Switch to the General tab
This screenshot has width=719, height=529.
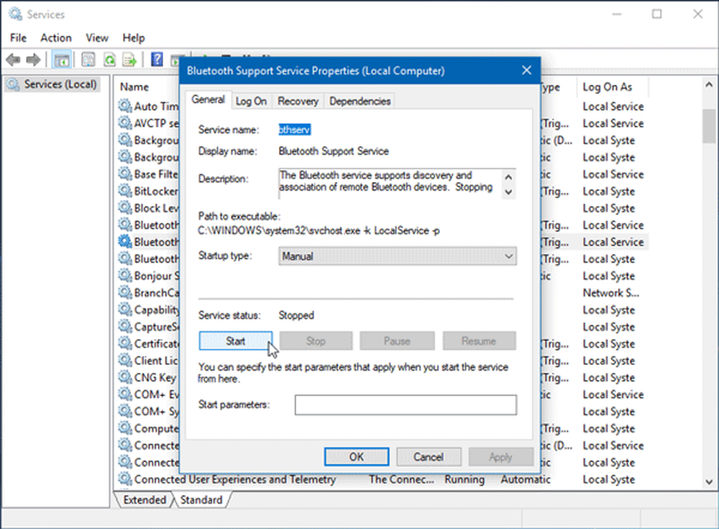(209, 99)
